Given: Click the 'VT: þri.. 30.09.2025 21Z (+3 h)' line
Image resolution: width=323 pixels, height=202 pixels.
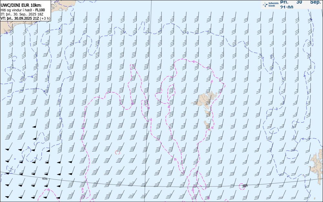Looking at the screenshot, I should [25, 18].
